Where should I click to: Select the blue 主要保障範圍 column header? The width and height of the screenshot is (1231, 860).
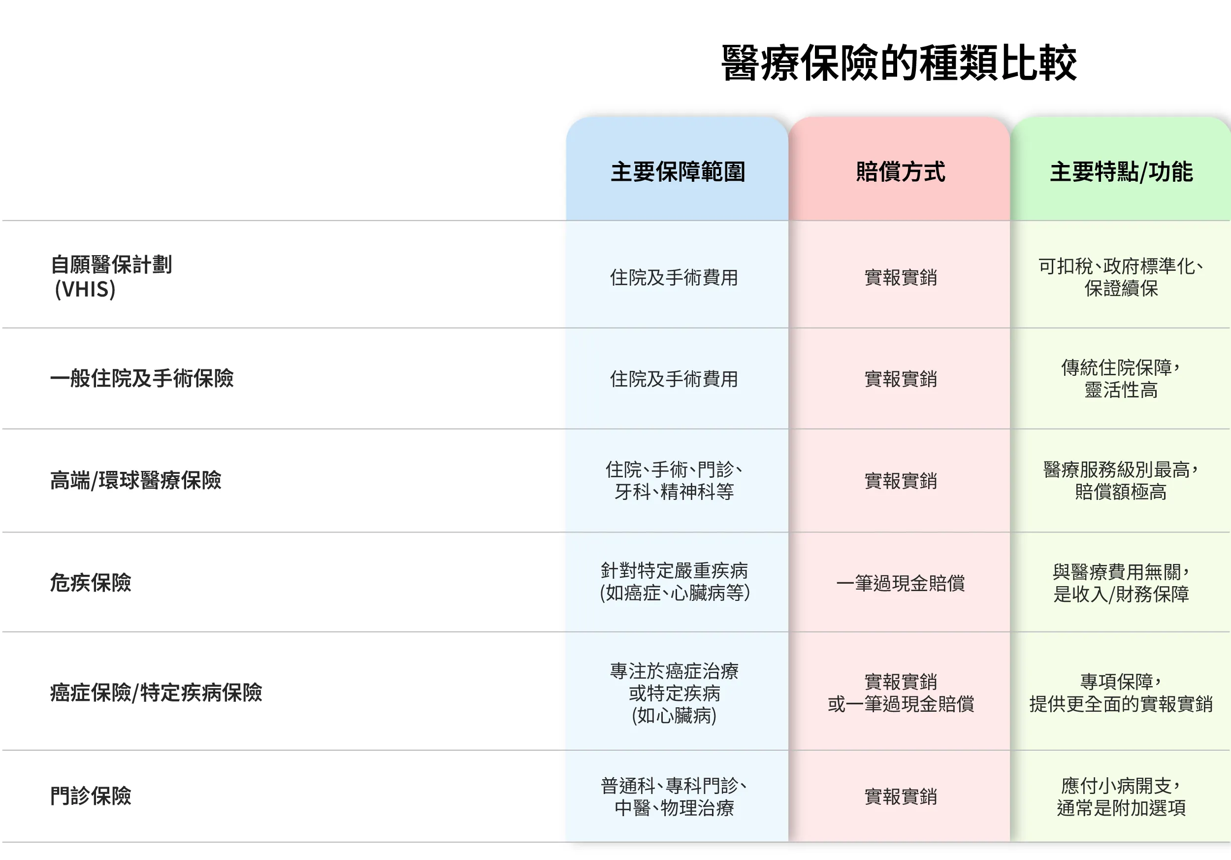[x=678, y=172]
